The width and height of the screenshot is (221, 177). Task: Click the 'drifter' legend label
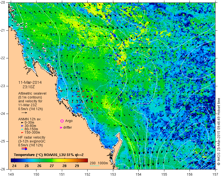click(67, 127)
